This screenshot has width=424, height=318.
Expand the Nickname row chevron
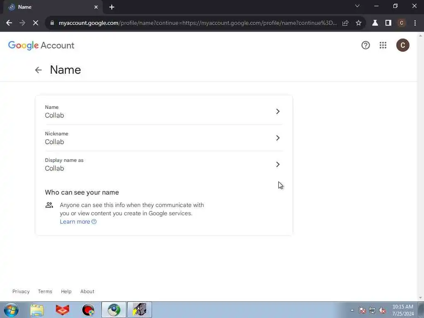278,138
